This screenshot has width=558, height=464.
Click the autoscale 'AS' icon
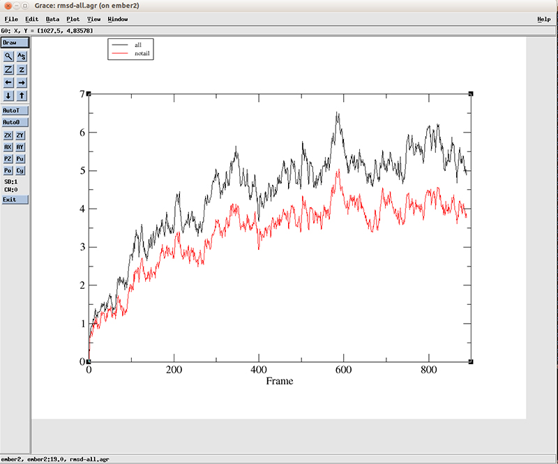(22, 57)
